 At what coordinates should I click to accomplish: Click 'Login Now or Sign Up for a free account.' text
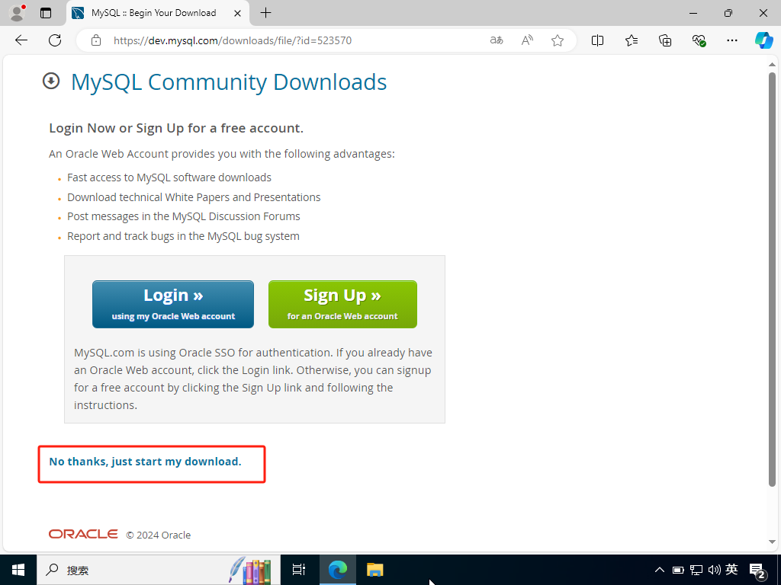point(176,128)
